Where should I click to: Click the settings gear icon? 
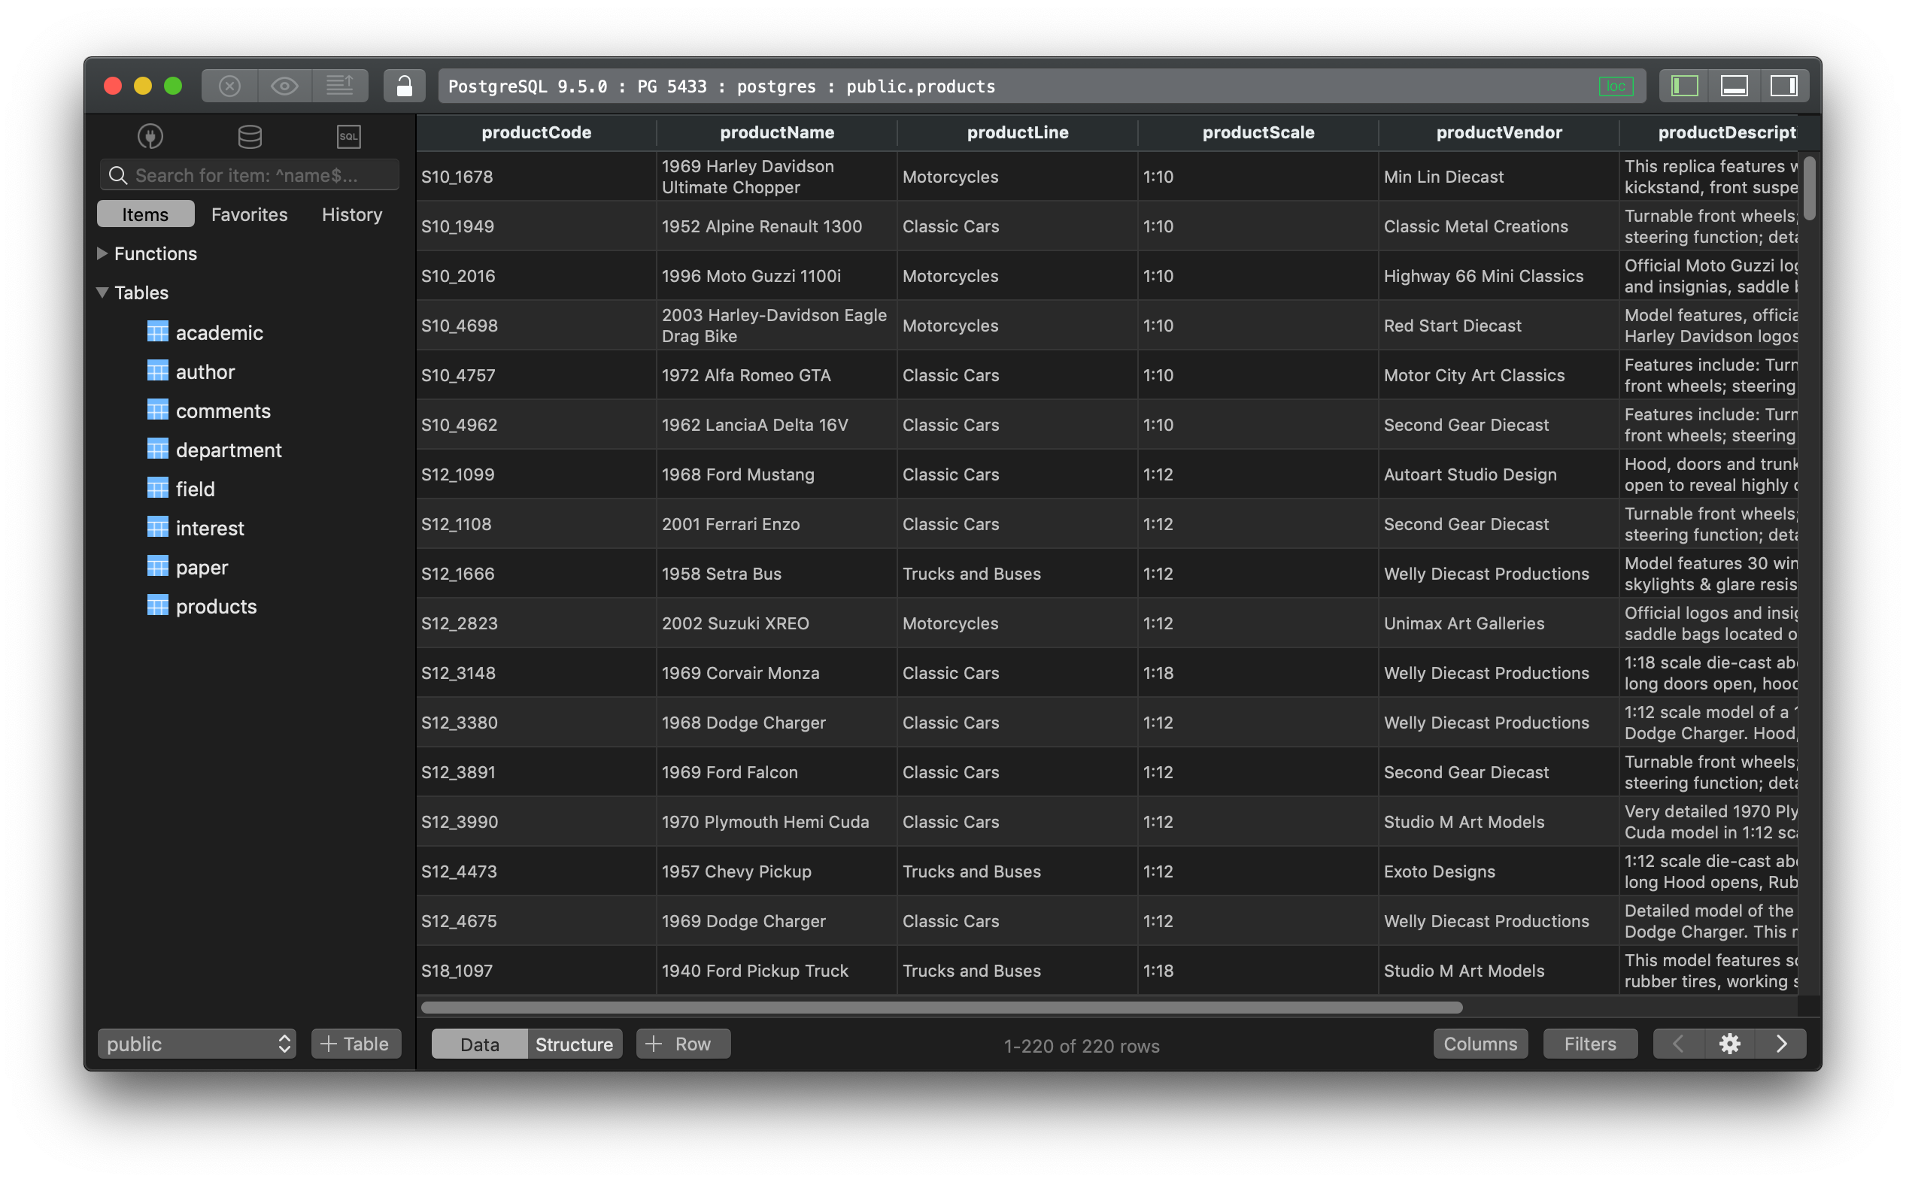click(1730, 1043)
